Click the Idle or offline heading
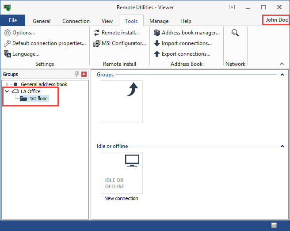 (x=112, y=146)
